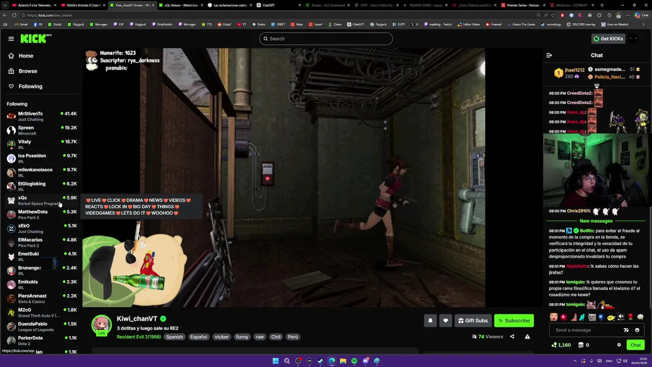
Task: Click the KICK logo
Action: click(36, 38)
